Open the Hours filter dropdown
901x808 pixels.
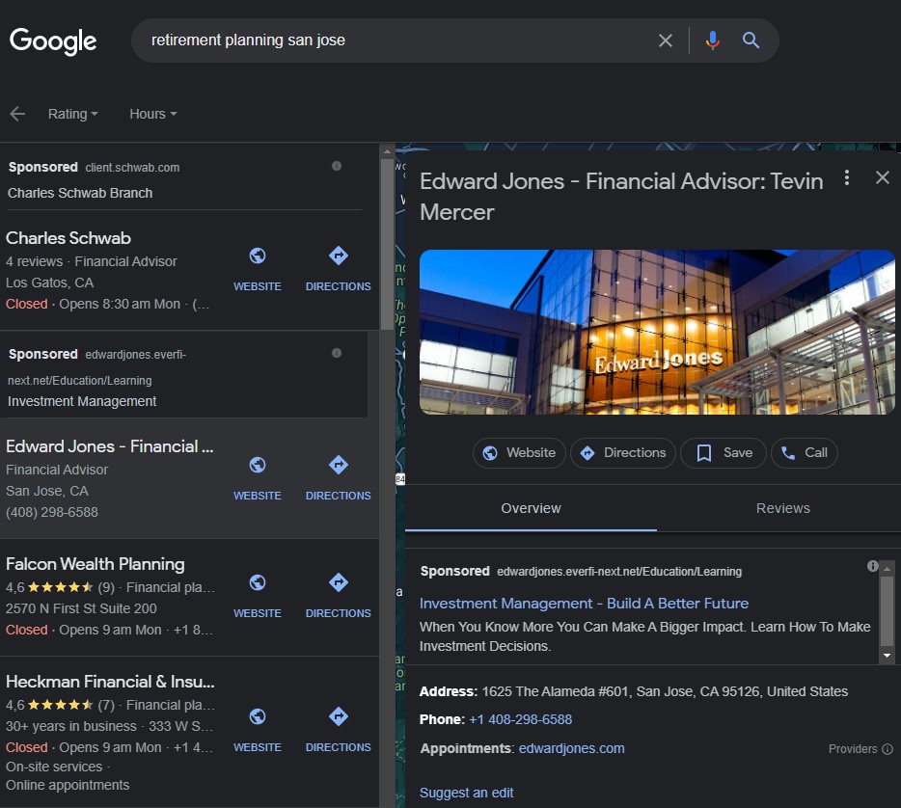pos(152,114)
